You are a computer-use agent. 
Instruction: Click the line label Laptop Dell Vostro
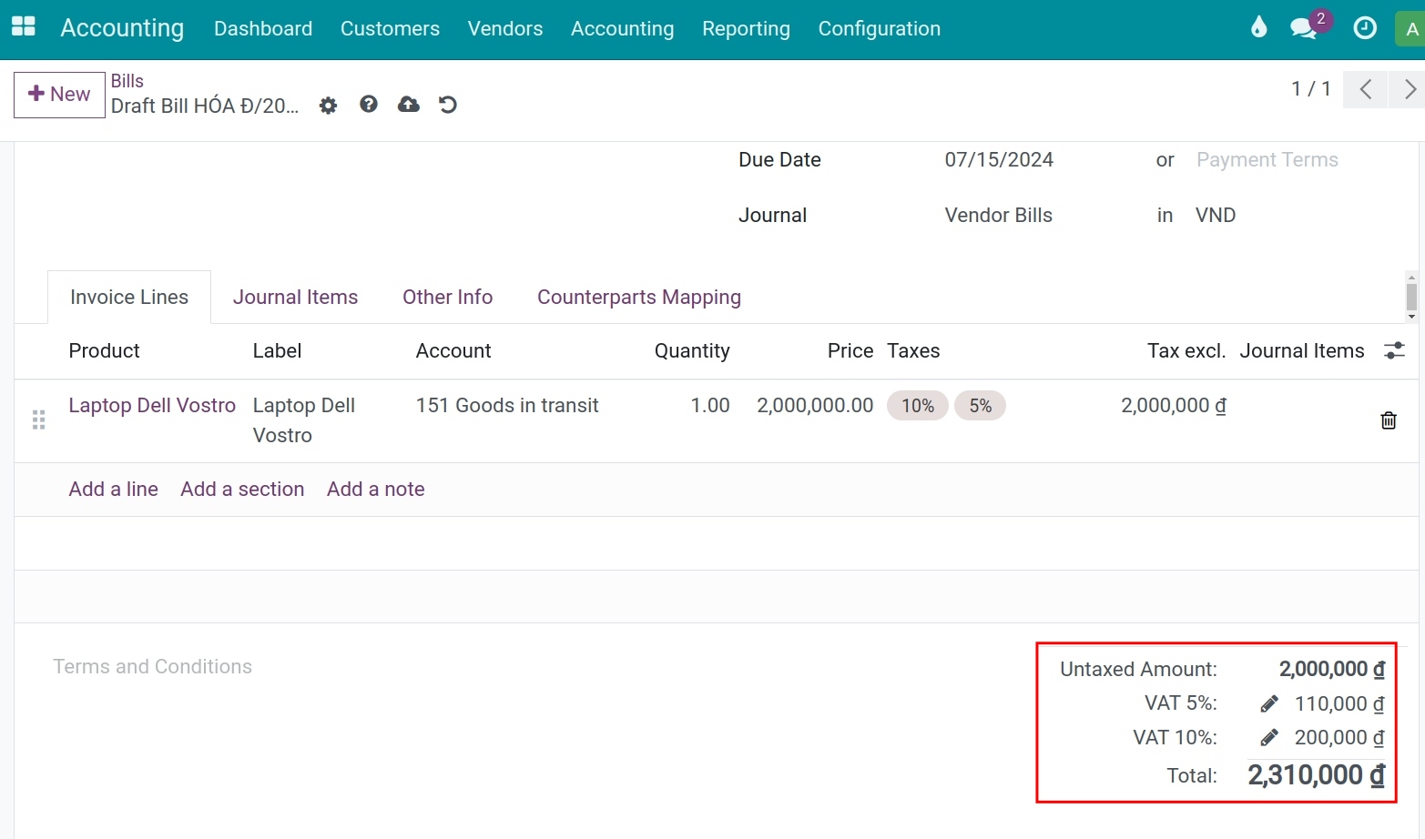click(304, 420)
